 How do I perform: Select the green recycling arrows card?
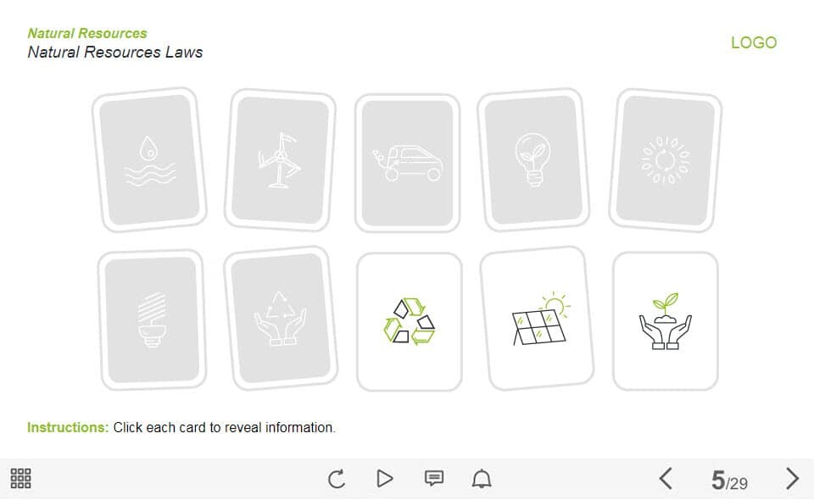click(409, 321)
